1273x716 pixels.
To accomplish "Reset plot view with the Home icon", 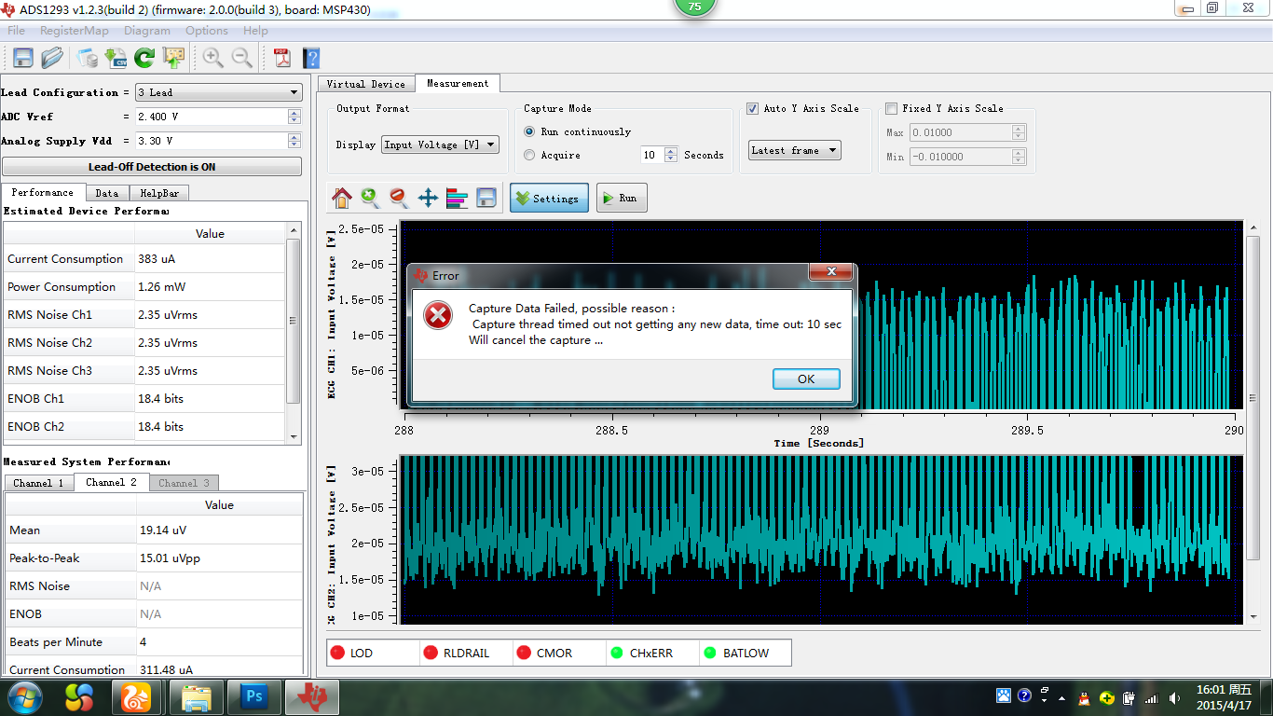I will [x=342, y=198].
